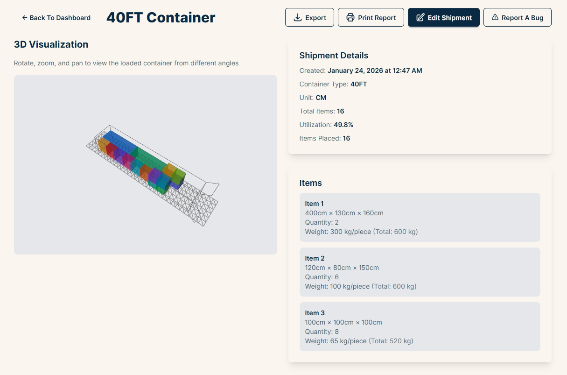Select the Item 2 card

pyautogui.click(x=420, y=272)
